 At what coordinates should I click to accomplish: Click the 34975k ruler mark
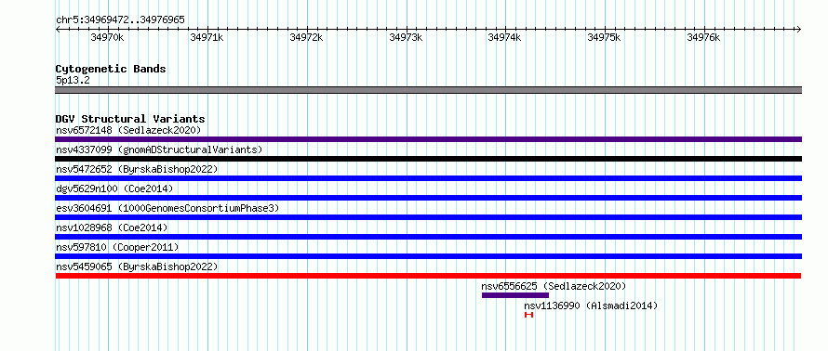coord(604,37)
